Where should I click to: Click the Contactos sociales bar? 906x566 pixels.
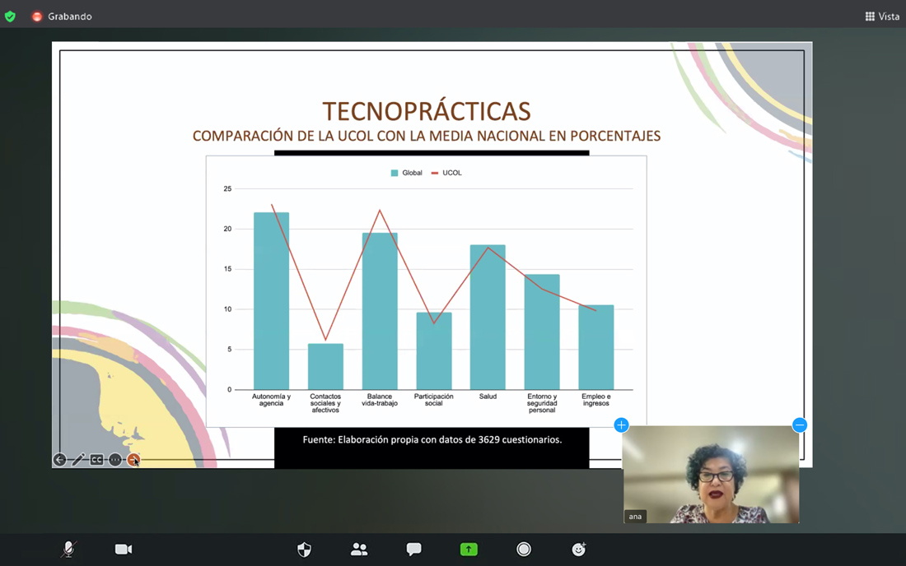pos(325,367)
